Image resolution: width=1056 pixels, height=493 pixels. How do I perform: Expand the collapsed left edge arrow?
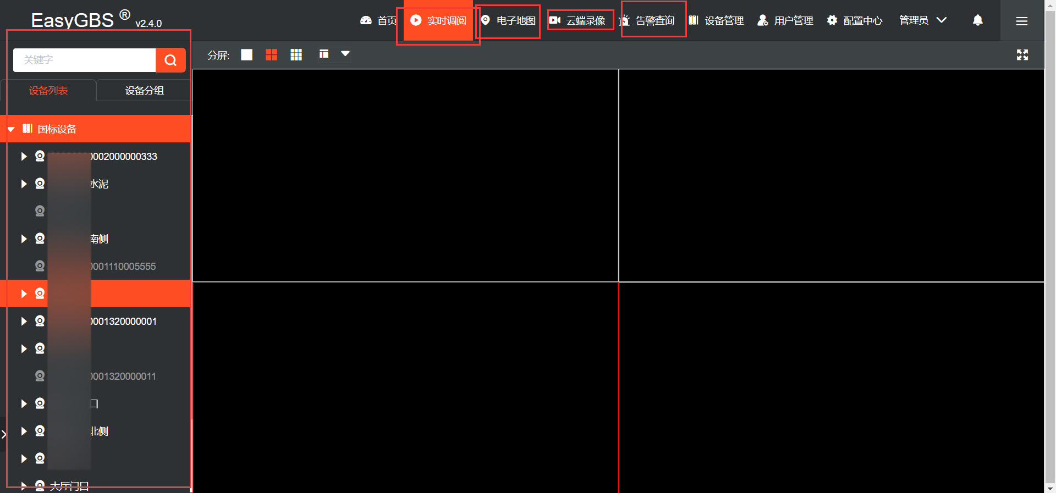(3, 434)
